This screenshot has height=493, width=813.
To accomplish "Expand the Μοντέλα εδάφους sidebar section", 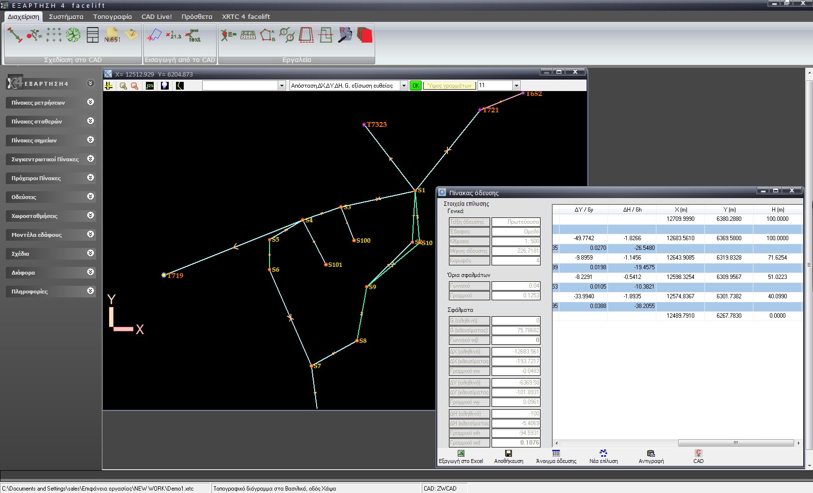I will [91, 234].
